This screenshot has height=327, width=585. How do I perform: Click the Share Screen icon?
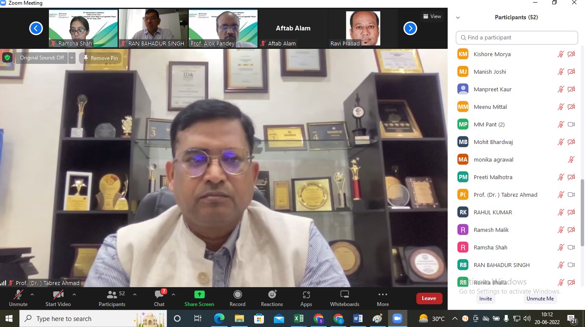click(x=199, y=295)
